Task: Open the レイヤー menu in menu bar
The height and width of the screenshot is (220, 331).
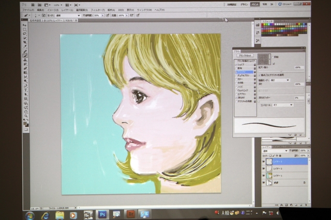Action: pyautogui.click(x=67, y=10)
